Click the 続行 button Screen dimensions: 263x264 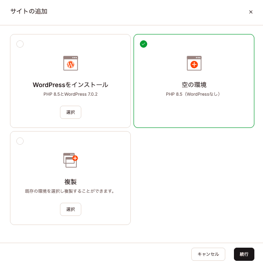click(244, 254)
